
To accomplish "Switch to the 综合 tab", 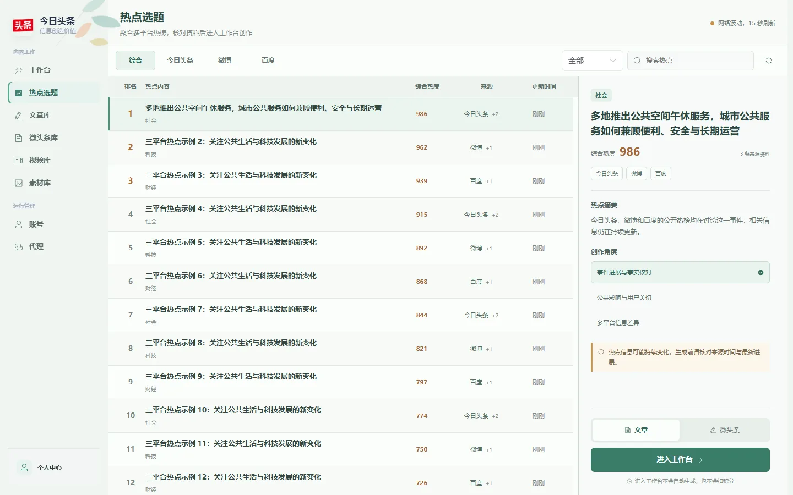I will click(135, 61).
